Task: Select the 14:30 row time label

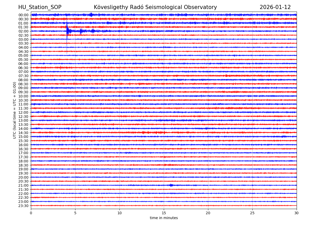Action: point(23,133)
